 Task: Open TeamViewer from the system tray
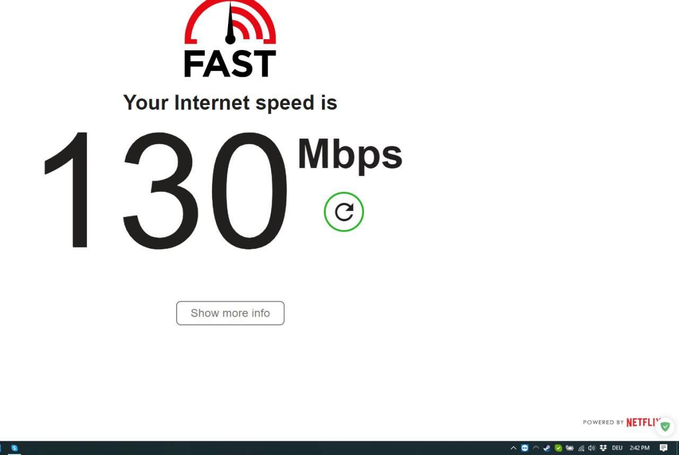(x=525, y=448)
